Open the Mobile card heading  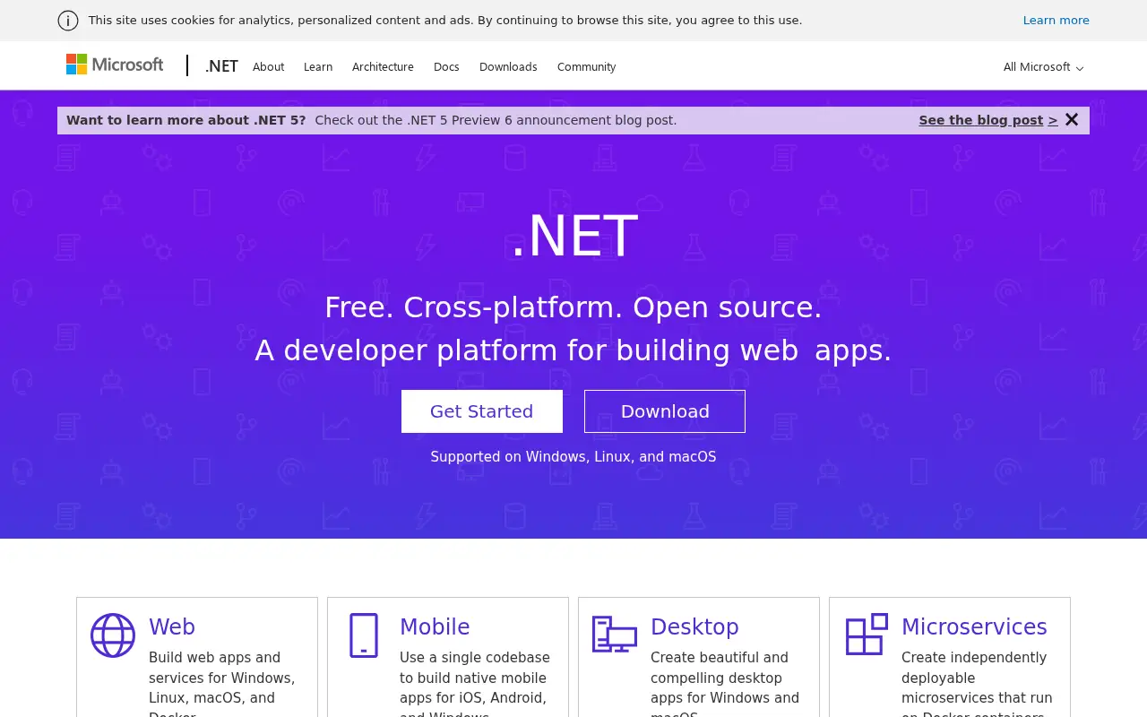pos(435,627)
